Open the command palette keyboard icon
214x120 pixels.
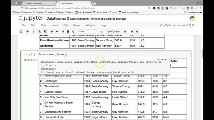point(102,32)
